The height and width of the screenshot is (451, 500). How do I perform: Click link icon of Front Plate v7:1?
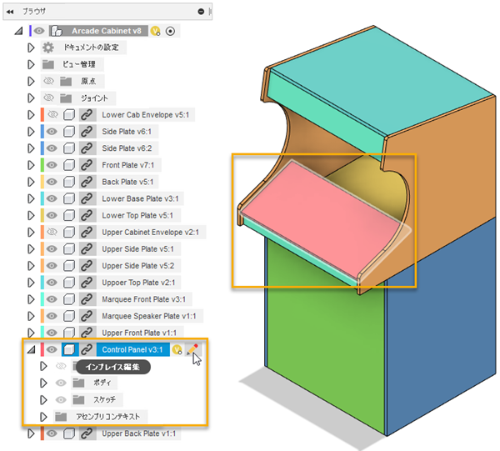click(87, 165)
